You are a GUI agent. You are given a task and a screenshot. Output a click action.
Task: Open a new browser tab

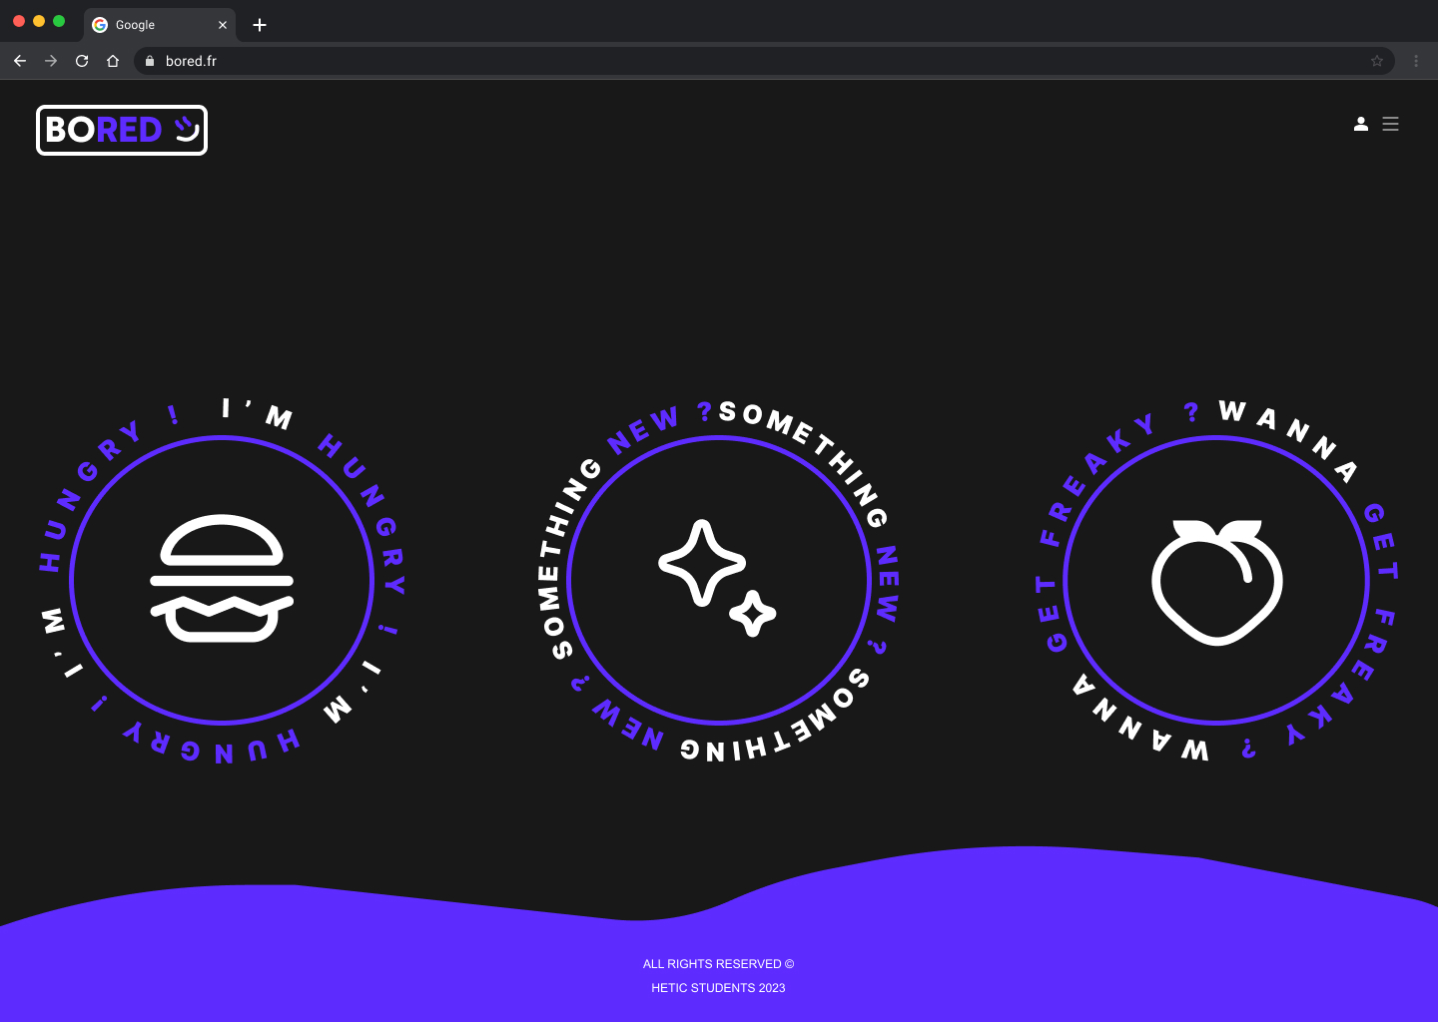click(x=260, y=25)
